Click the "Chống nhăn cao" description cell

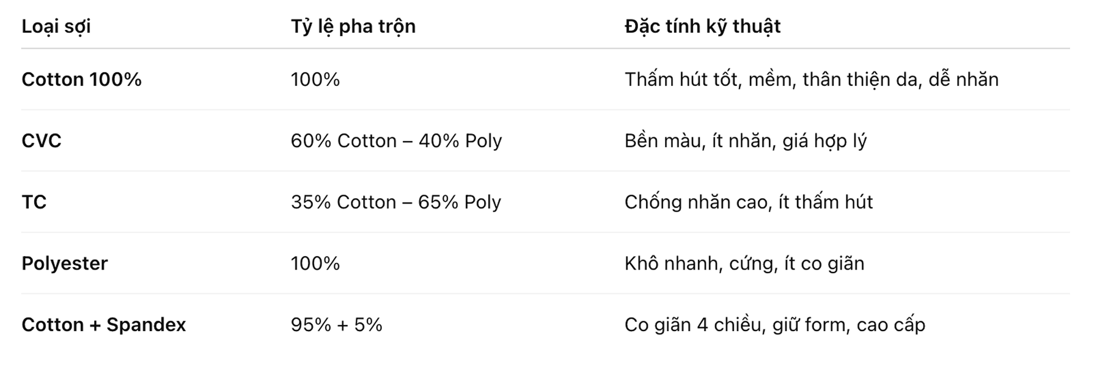(748, 202)
